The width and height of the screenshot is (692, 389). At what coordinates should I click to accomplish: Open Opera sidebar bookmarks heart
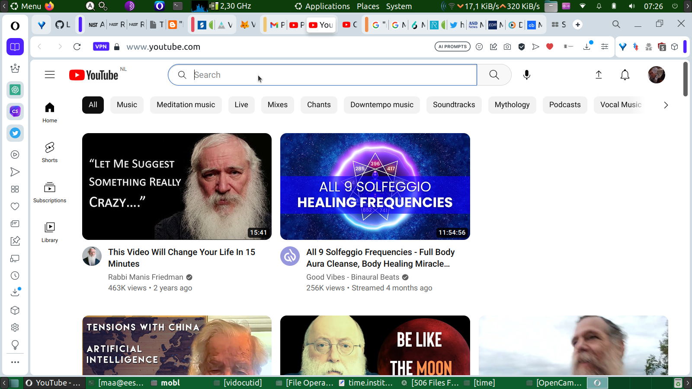15,206
